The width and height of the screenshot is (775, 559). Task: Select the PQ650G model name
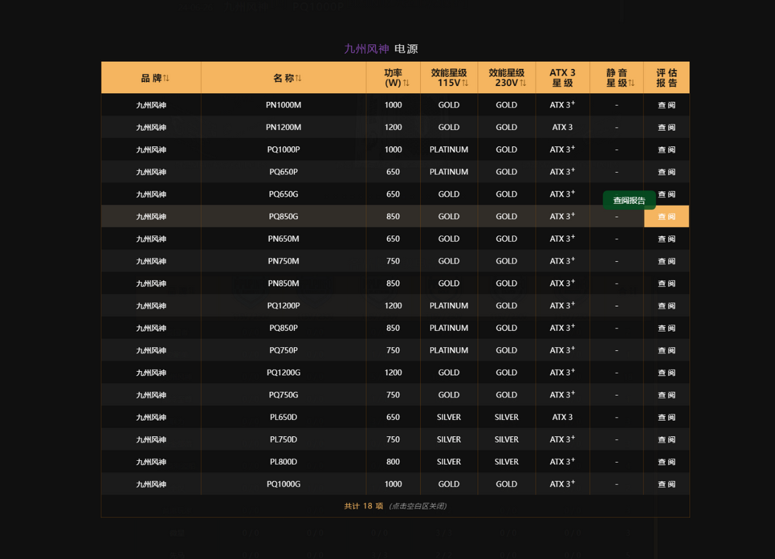pos(284,194)
